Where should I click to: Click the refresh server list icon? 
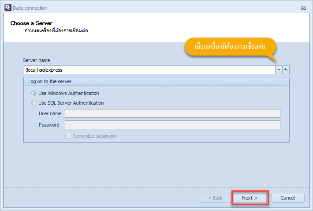pyautogui.click(x=286, y=70)
